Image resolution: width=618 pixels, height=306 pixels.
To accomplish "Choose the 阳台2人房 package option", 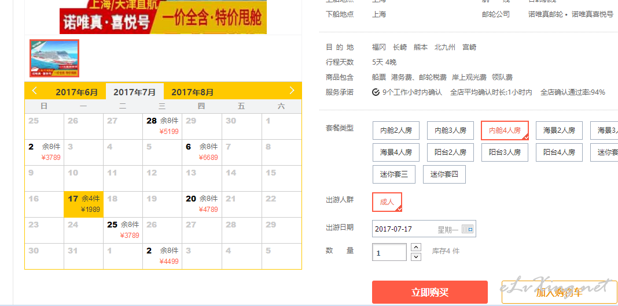I will pyautogui.click(x=451, y=152).
